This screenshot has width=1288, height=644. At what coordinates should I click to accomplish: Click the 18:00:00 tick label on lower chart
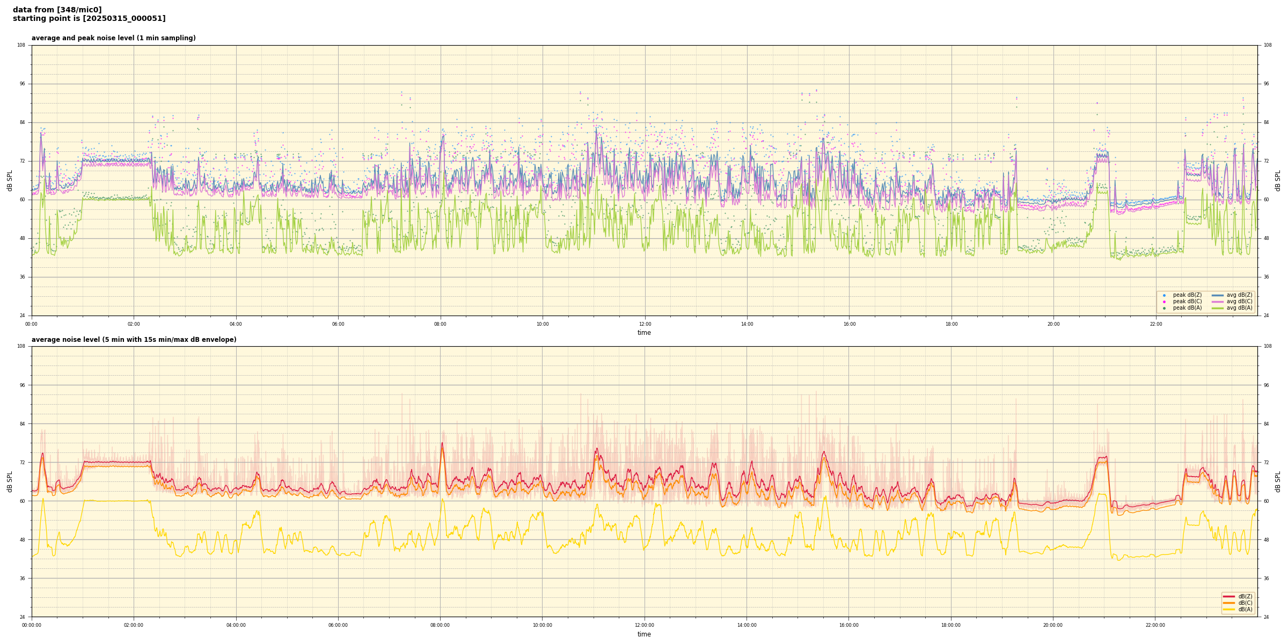(x=951, y=625)
